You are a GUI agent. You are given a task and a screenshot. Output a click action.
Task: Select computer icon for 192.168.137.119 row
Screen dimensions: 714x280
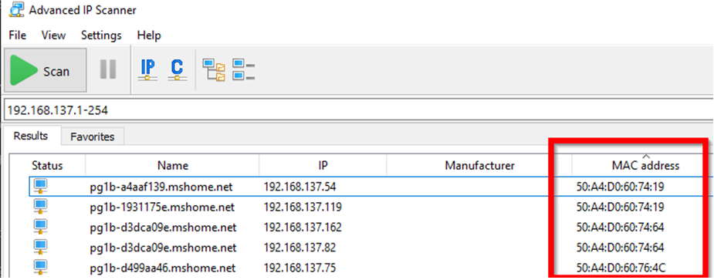coord(41,207)
